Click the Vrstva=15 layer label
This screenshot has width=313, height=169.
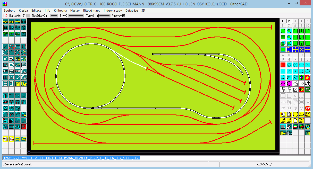(x=119, y=16)
